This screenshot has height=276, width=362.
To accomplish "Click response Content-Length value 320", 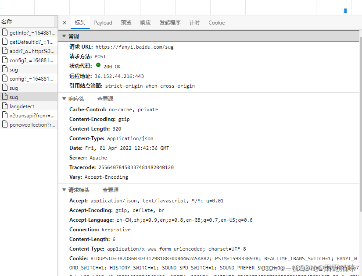I will coord(117,129).
